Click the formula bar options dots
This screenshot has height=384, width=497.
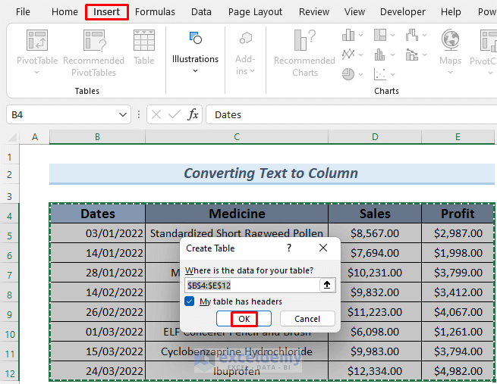tap(139, 114)
